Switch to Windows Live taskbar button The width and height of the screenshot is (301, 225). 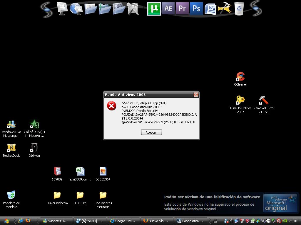coord(56,221)
